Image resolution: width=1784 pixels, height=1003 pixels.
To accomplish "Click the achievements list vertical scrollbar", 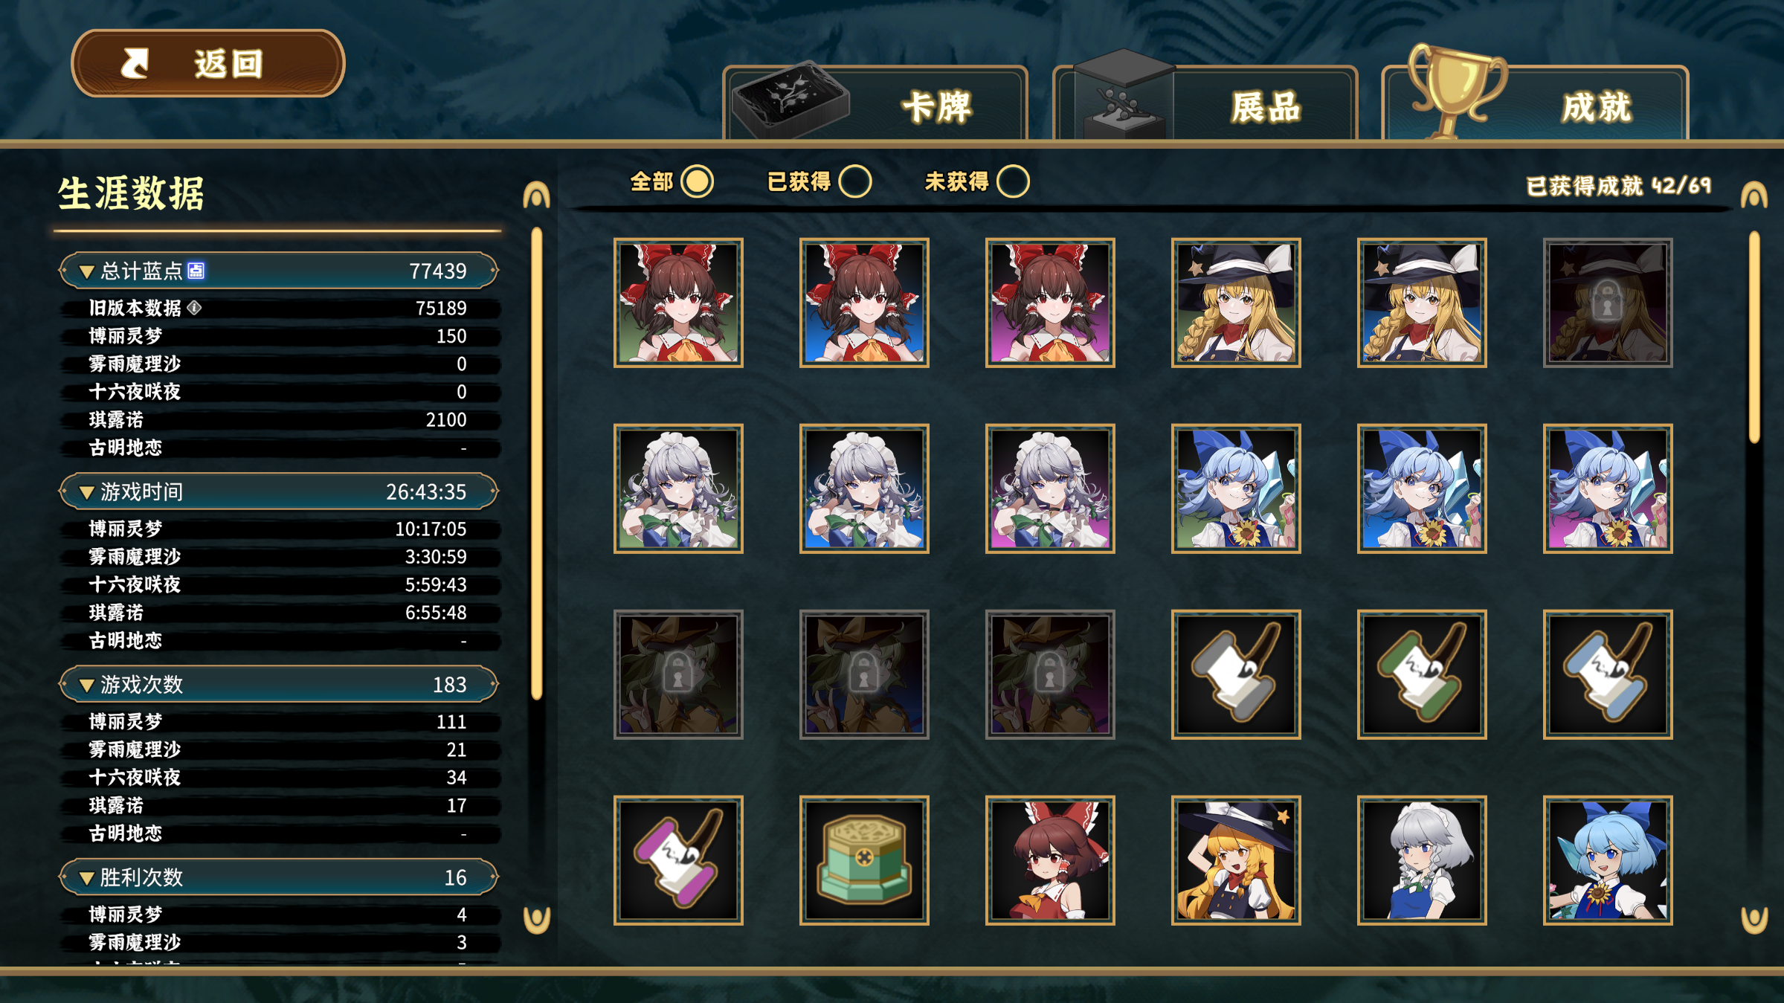I will [x=1754, y=338].
